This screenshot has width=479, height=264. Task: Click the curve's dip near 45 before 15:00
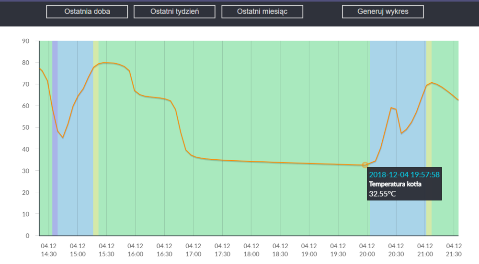(63, 138)
